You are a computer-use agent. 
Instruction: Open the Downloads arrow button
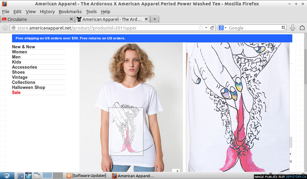pyautogui.click(x=293, y=28)
